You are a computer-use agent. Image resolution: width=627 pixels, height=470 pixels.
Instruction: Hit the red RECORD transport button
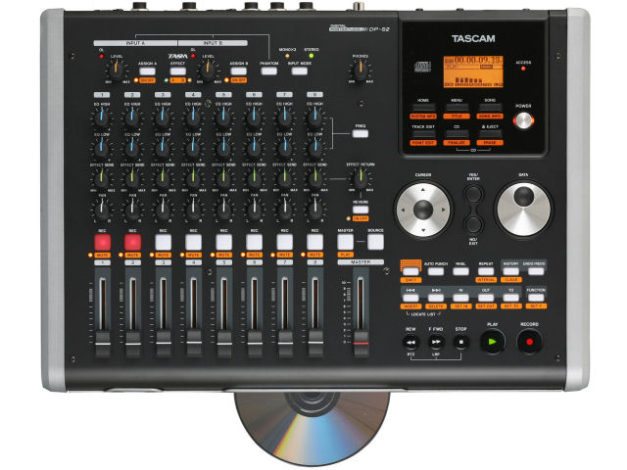point(529,342)
